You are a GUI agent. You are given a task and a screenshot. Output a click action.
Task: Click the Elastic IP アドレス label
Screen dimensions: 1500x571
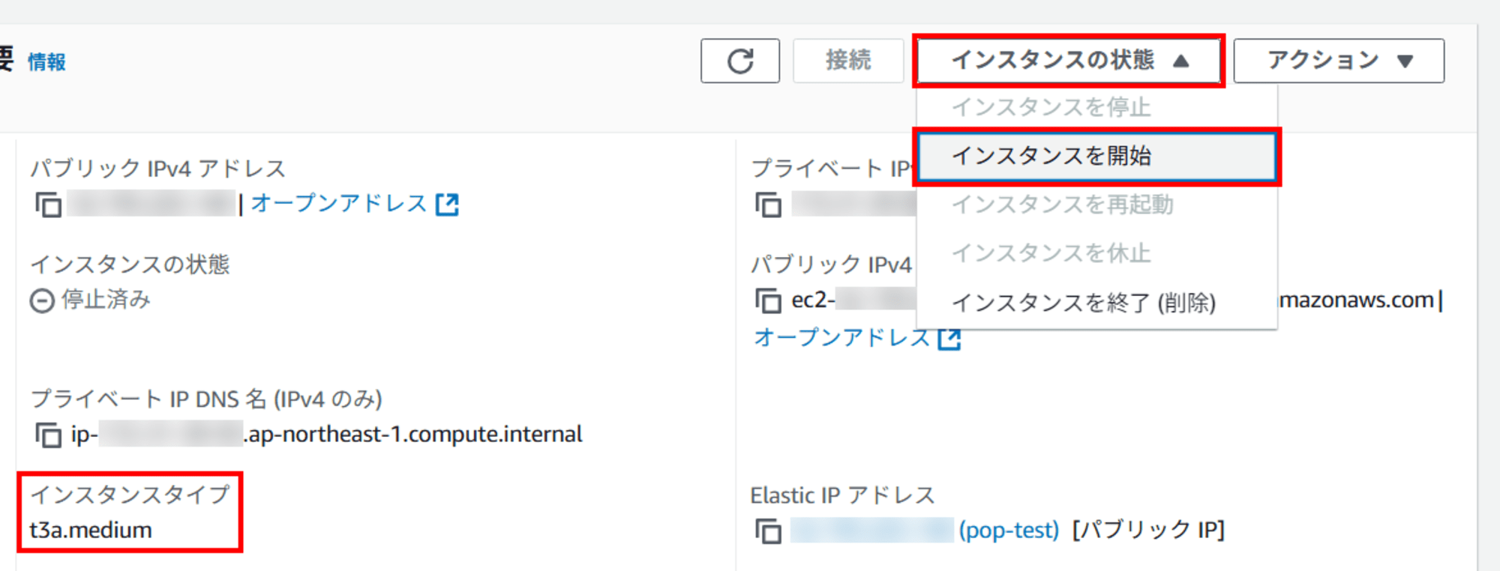click(842, 495)
